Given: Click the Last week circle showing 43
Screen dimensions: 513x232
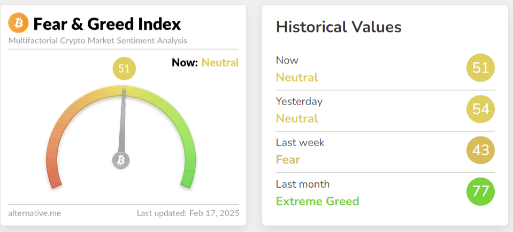Looking at the screenshot, I should (480, 150).
